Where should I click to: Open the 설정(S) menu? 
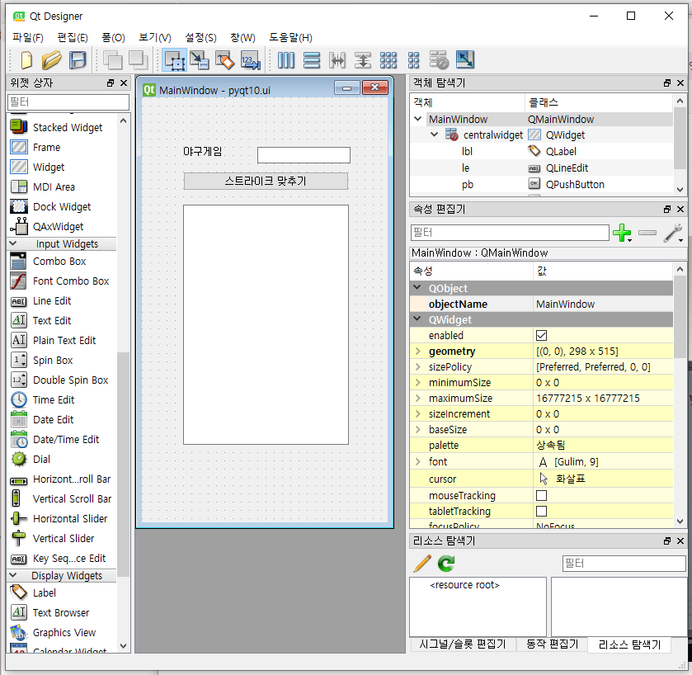click(200, 37)
